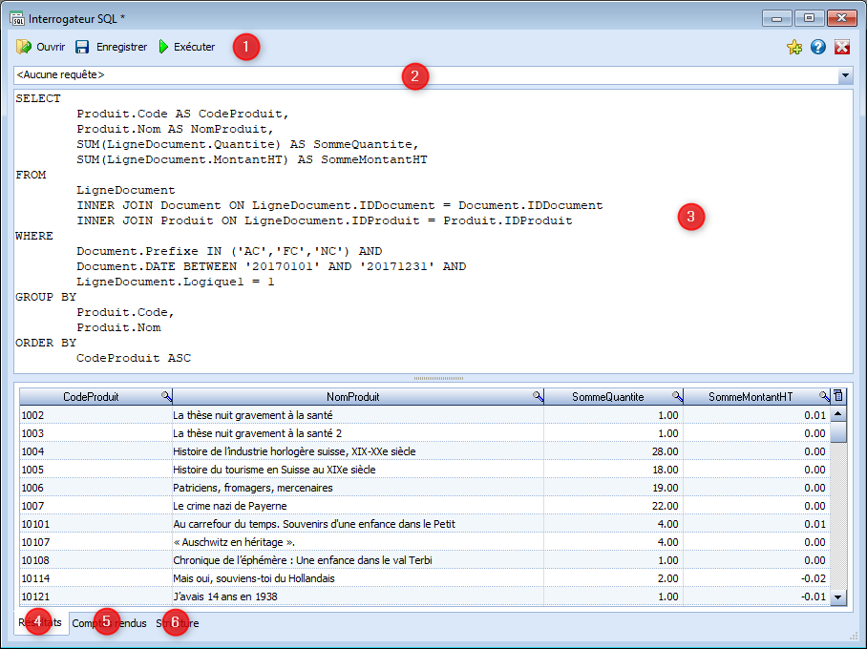Click the search magnifier in SommeQuantite header
This screenshot has height=649, width=867.
677,396
